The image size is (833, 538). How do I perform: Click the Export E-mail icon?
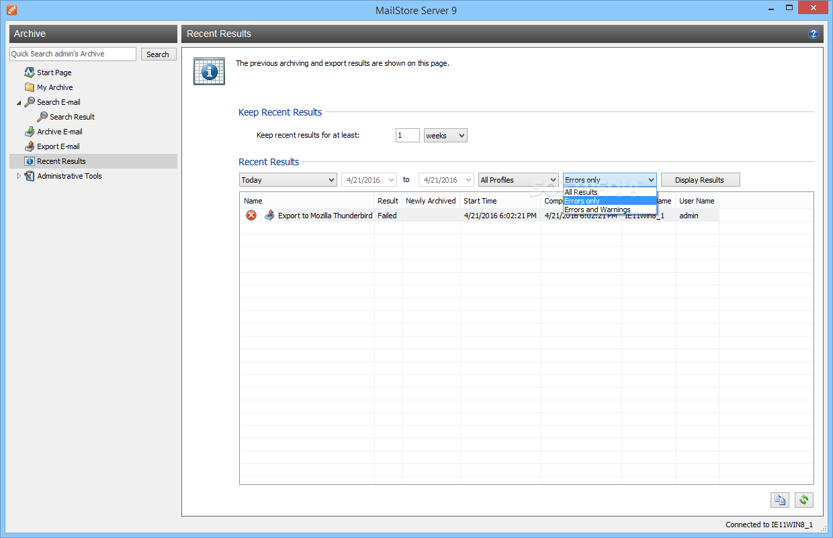click(x=30, y=146)
